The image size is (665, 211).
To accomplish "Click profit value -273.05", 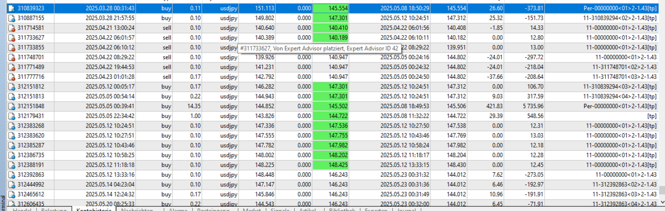I will pos(533,175).
